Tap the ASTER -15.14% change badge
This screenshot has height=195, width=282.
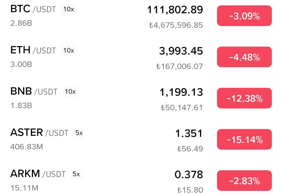pyautogui.click(x=244, y=140)
